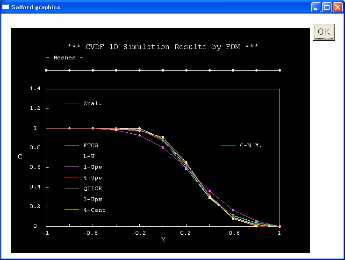Viewport: 345px width, 260px height.
Task: Click the X axis label below the plot
Action: pyautogui.click(x=163, y=240)
